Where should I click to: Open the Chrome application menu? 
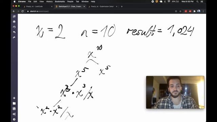(22, 1)
